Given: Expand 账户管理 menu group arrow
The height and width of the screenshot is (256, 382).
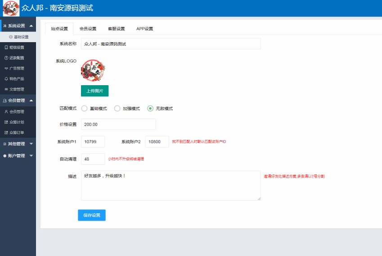Looking at the screenshot, I should click(31, 156).
